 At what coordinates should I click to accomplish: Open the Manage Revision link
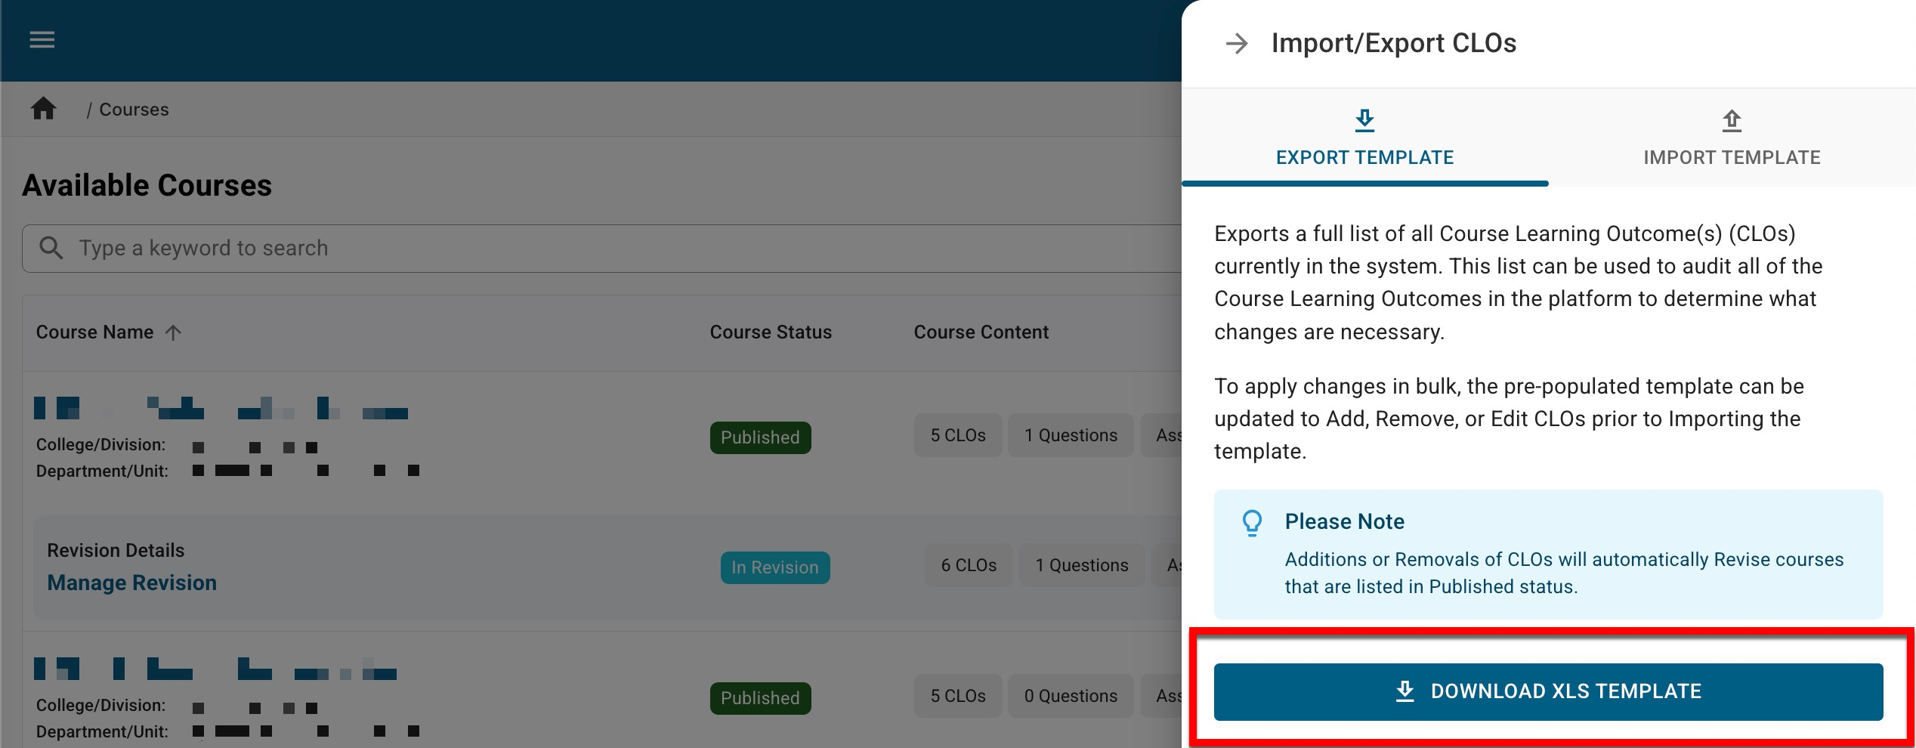131,583
